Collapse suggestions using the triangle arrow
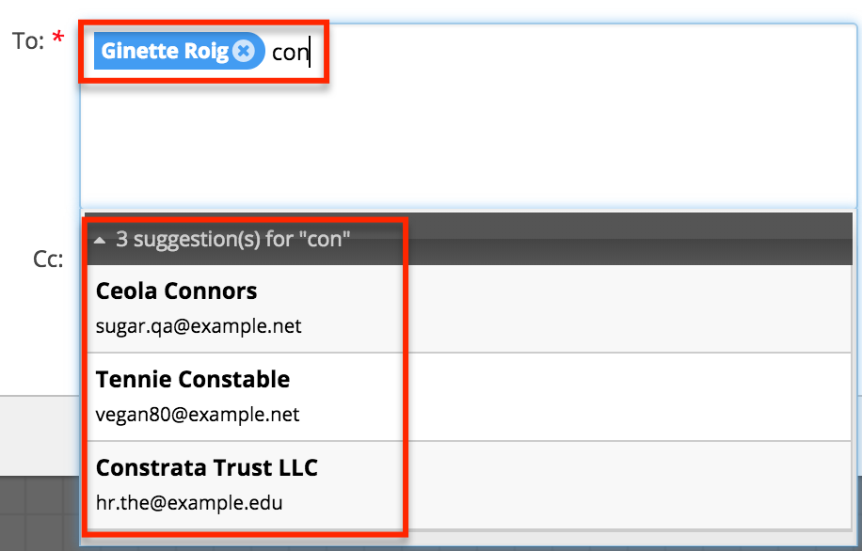 [100, 241]
